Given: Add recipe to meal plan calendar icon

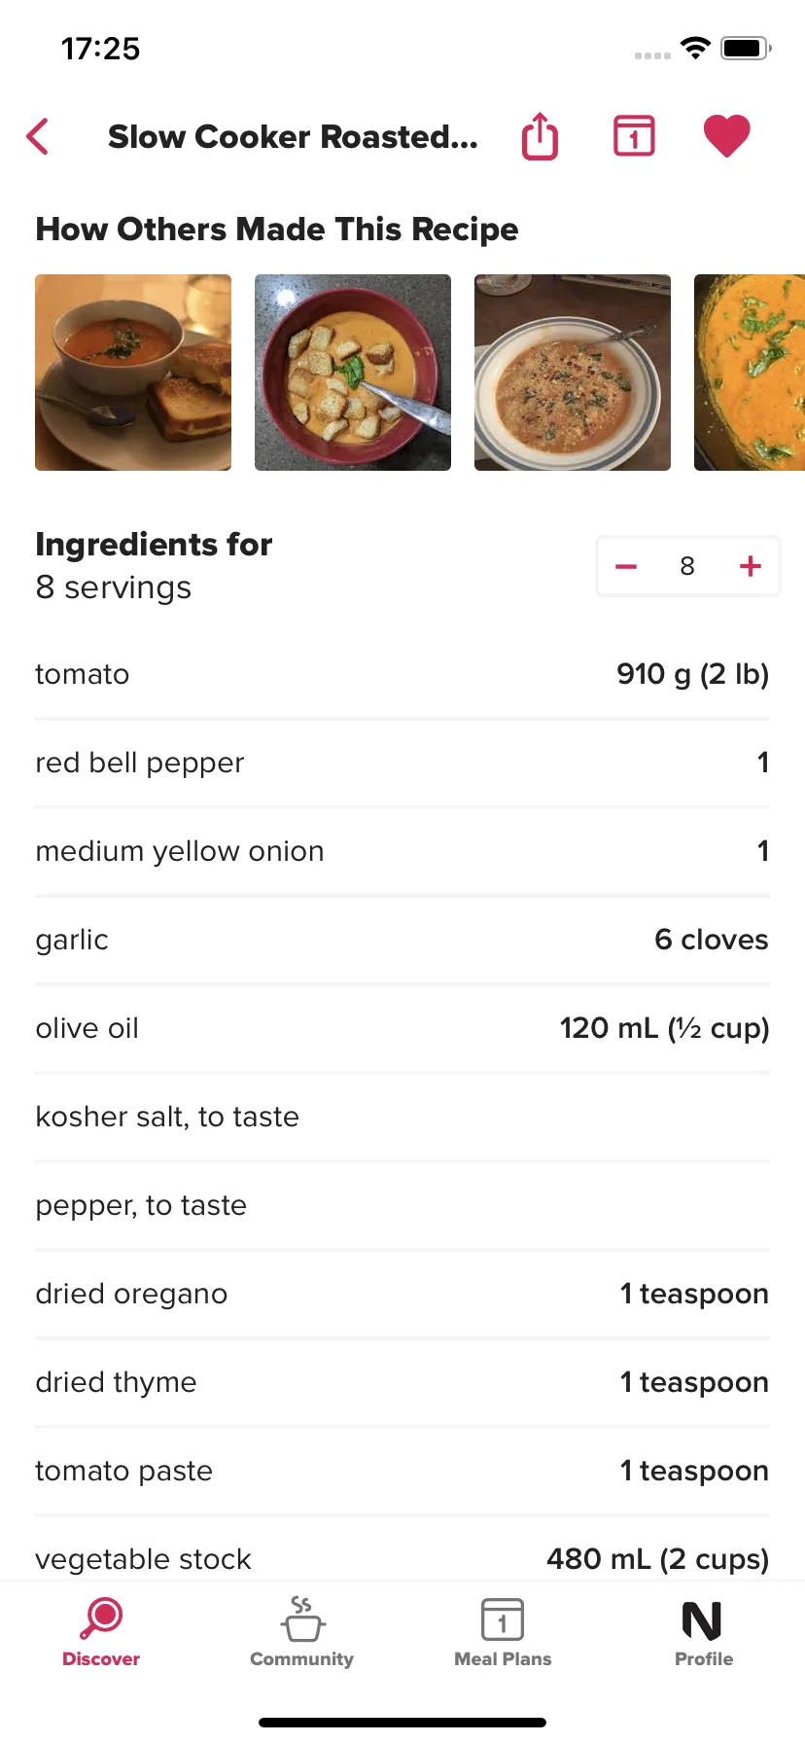Looking at the screenshot, I should click(634, 136).
